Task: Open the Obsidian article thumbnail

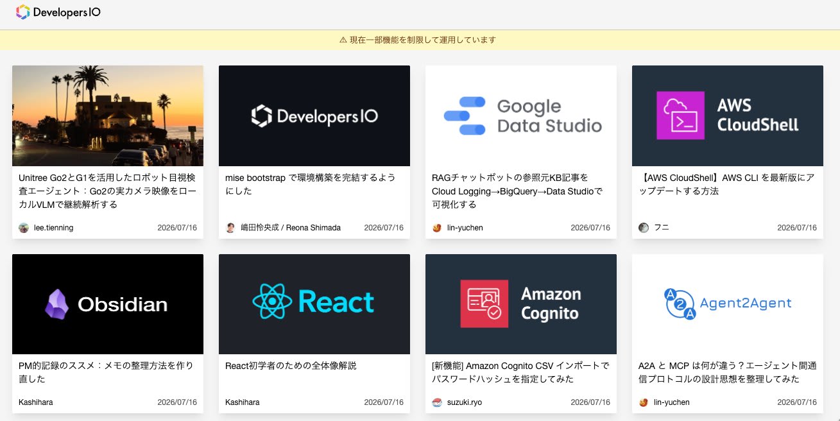Action: (108, 304)
